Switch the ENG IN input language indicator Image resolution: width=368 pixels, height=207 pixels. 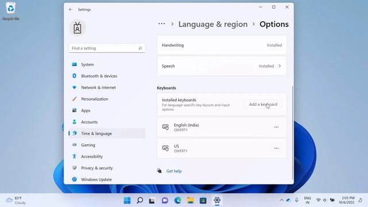click(x=308, y=200)
